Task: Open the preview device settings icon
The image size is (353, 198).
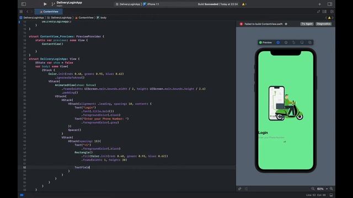Action: point(302,42)
